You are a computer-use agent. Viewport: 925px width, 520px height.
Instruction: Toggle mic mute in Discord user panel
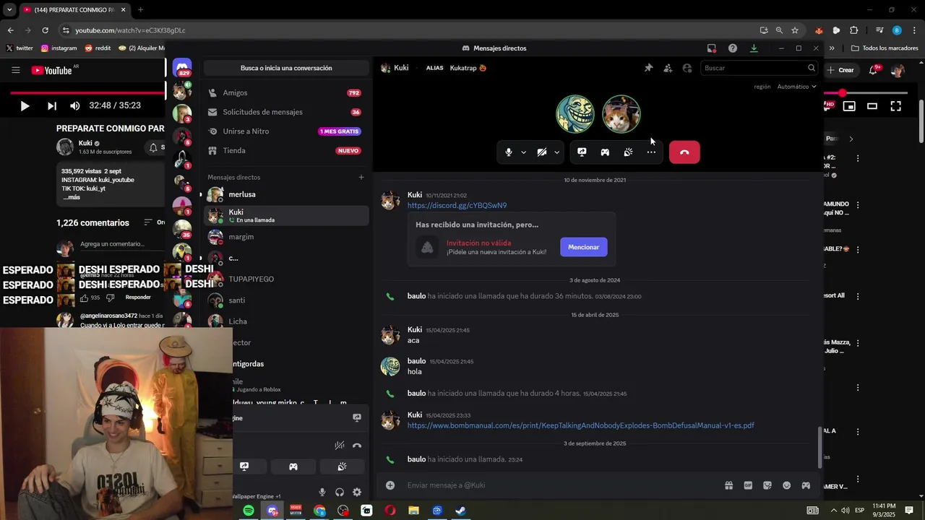pyautogui.click(x=322, y=493)
